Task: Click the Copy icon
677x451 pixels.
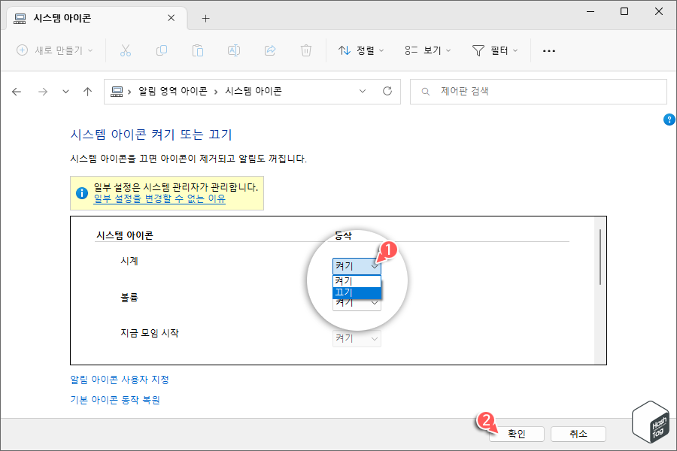Action: 161,50
